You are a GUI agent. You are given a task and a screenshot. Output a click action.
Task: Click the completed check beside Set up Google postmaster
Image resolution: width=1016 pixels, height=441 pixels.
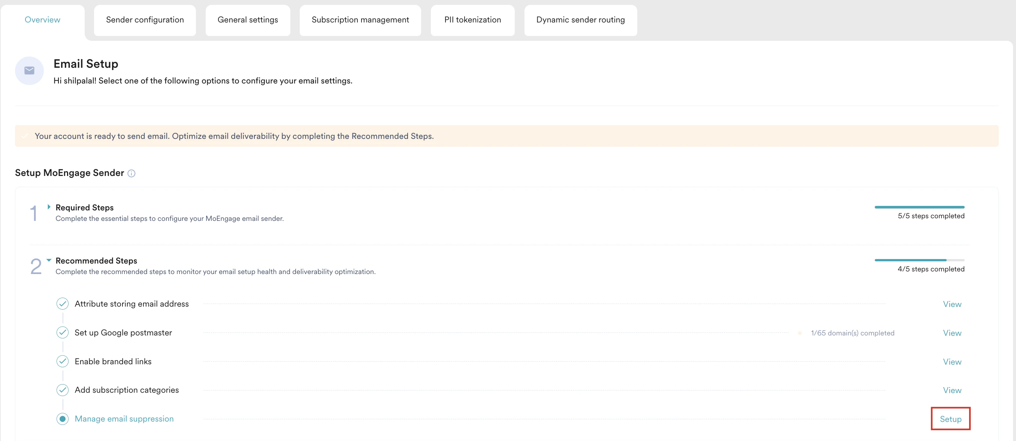pos(63,332)
